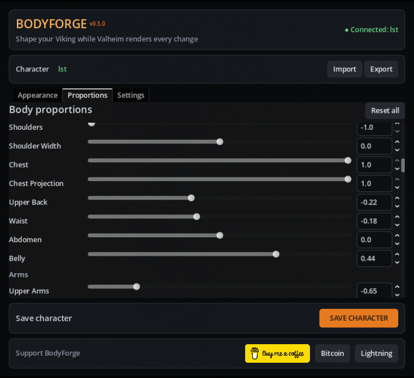Click the 'Connected: lst' status text
Screen dimensions: 414x378
point(372,30)
